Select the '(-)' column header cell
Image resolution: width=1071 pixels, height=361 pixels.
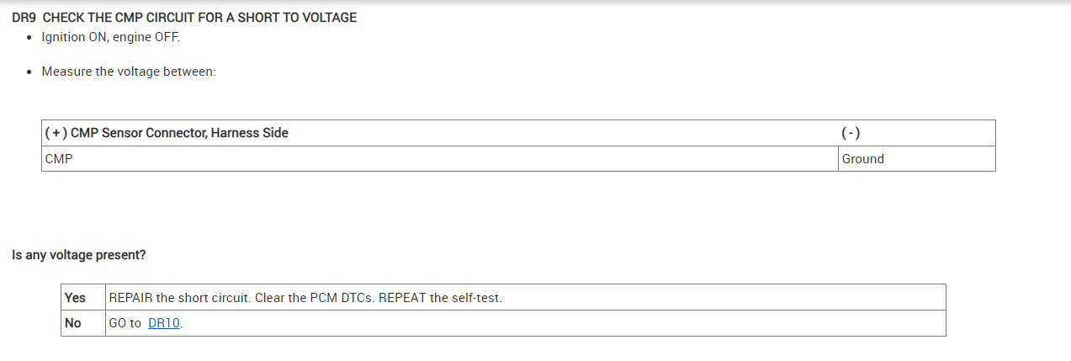point(851,133)
